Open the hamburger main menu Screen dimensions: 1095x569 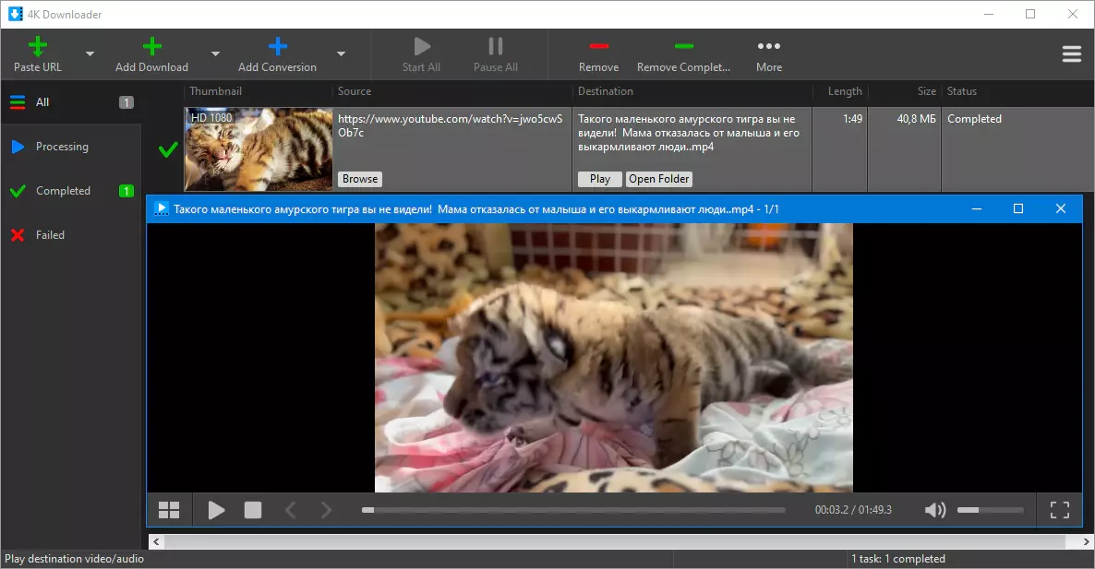coord(1071,54)
